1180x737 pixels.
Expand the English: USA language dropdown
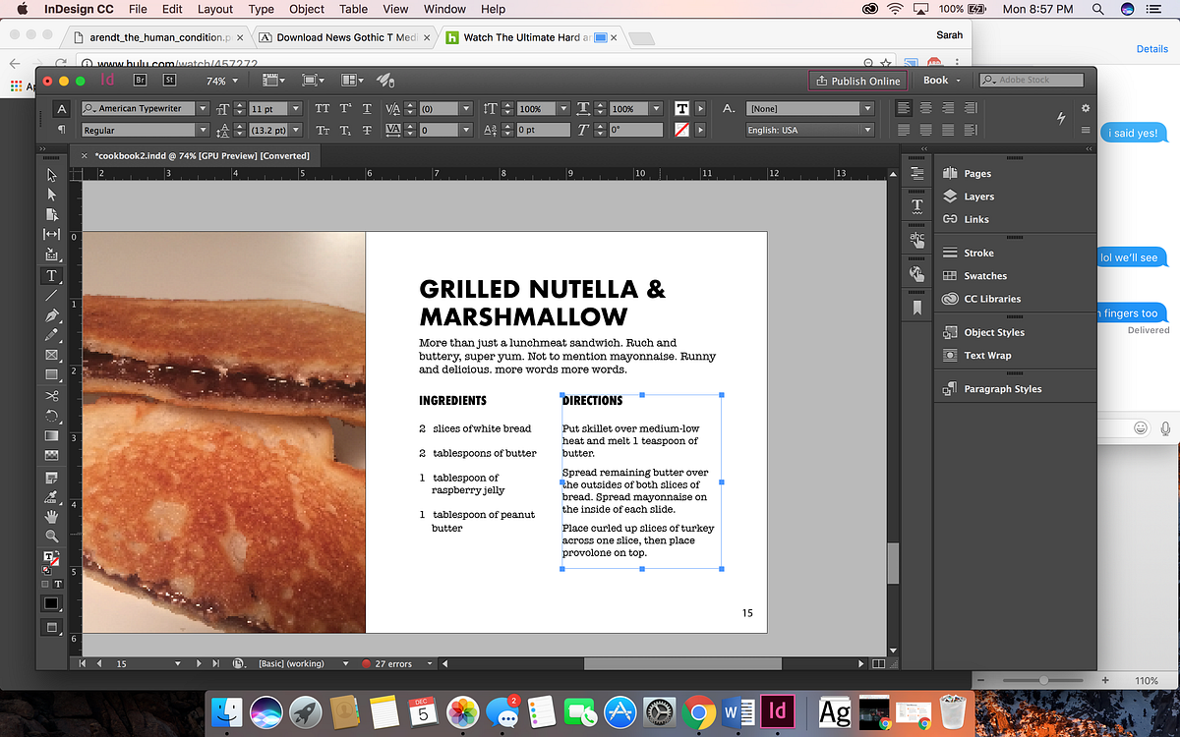[x=867, y=130]
